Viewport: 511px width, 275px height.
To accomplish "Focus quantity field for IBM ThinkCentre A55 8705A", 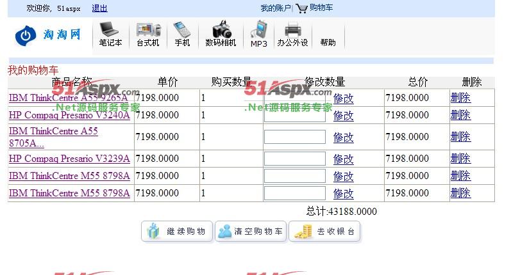I will (x=294, y=137).
